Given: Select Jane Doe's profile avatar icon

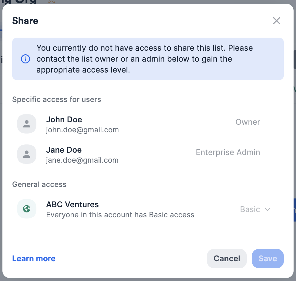Looking at the screenshot, I should (x=26, y=154).
